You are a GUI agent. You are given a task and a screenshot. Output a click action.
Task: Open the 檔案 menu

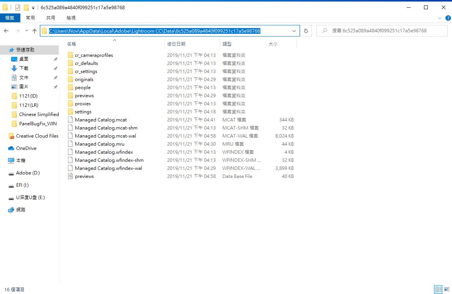tap(10, 18)
